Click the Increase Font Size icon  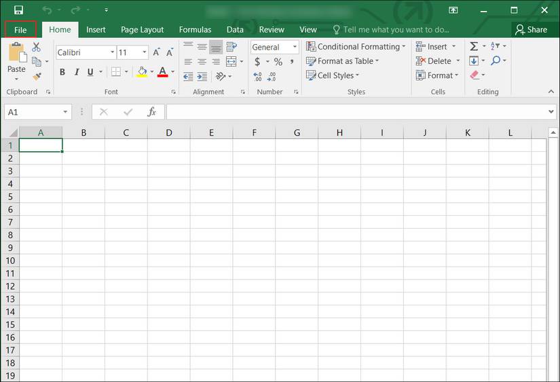click(156, 52)
